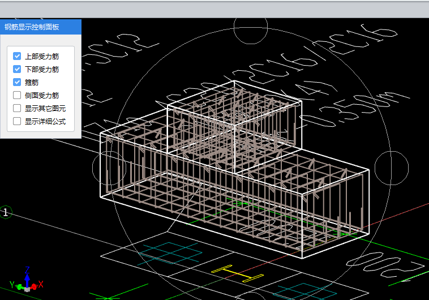The image size is (429, 300).
Task: Enable the 显示详细公式 checkbox
Action: click(17, 121)
